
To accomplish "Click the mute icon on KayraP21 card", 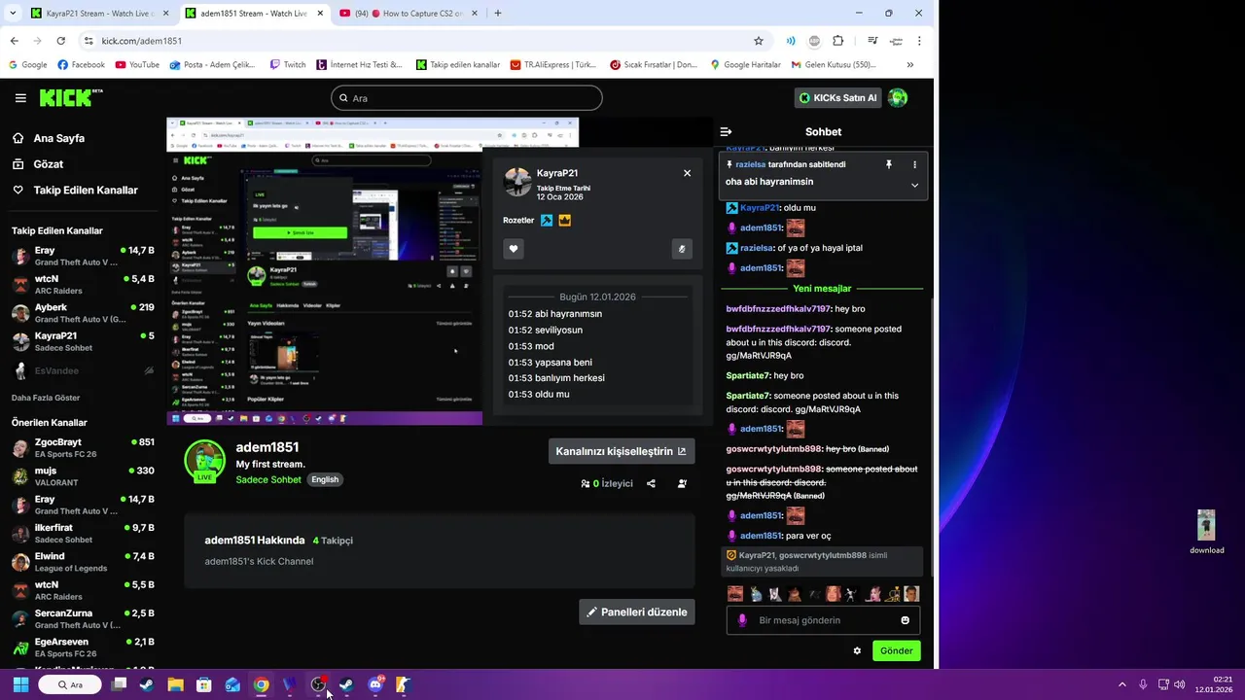I will point(682,249).
